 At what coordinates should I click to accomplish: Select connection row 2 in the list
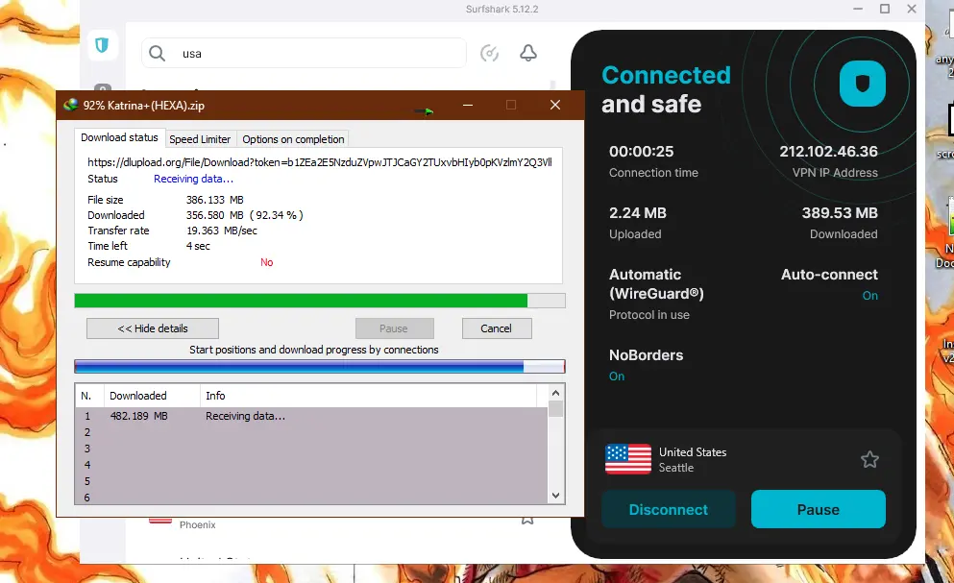pyautogui.click(x=311, y=432)
